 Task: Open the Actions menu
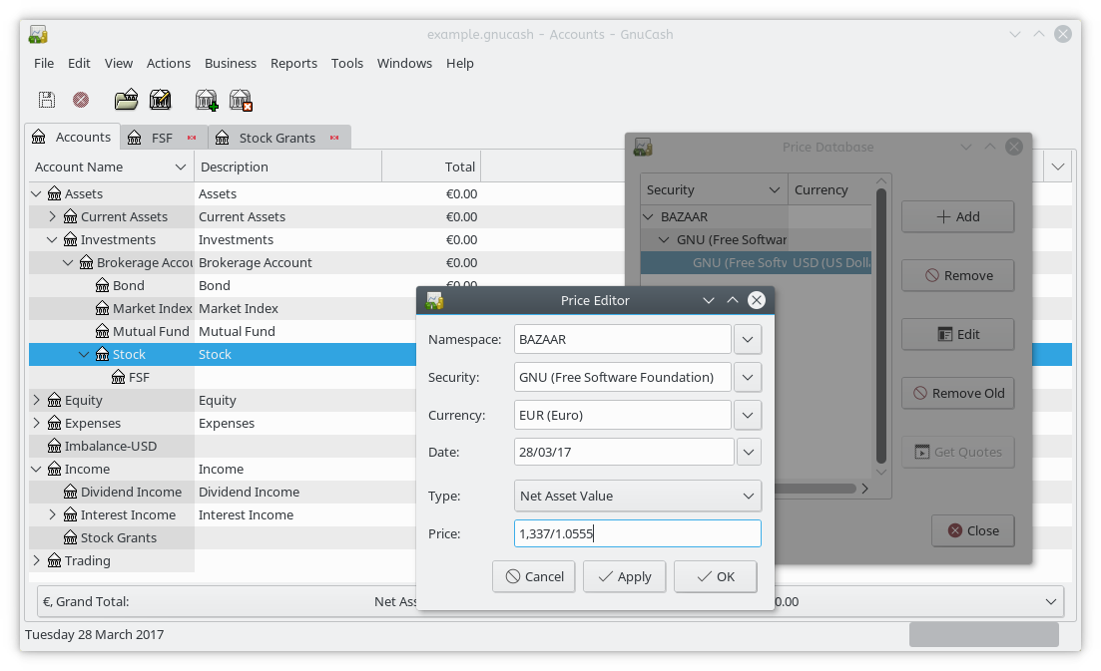pyautogui.click(x=169, y=63)
